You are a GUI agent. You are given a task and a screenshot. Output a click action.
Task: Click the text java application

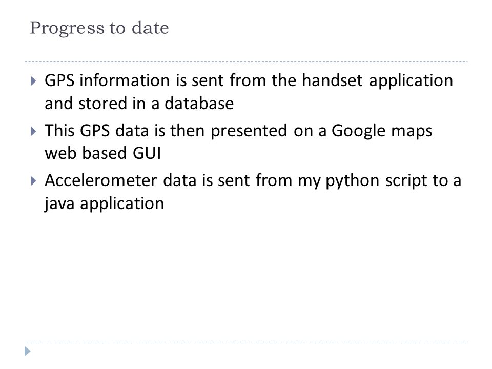[x=104, y=204]
